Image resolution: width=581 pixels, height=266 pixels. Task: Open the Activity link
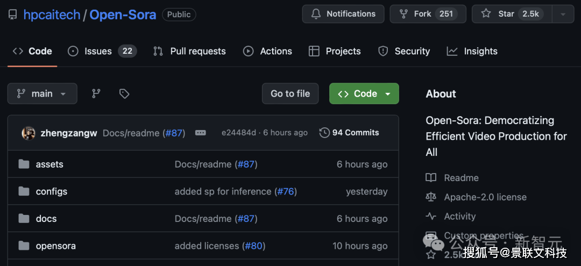[460, 217]
